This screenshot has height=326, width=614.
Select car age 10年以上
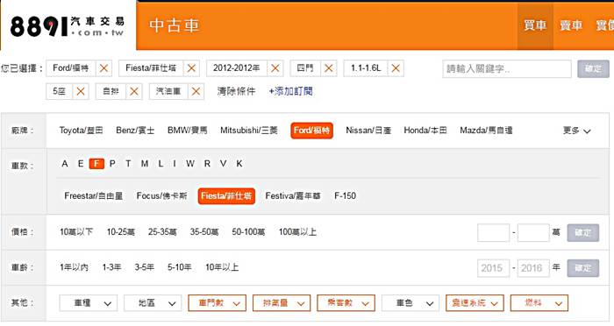[222, 267]
